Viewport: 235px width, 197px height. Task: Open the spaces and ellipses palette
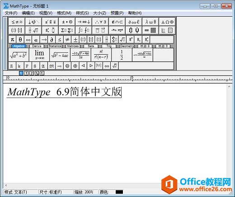(x=33, y=22)
